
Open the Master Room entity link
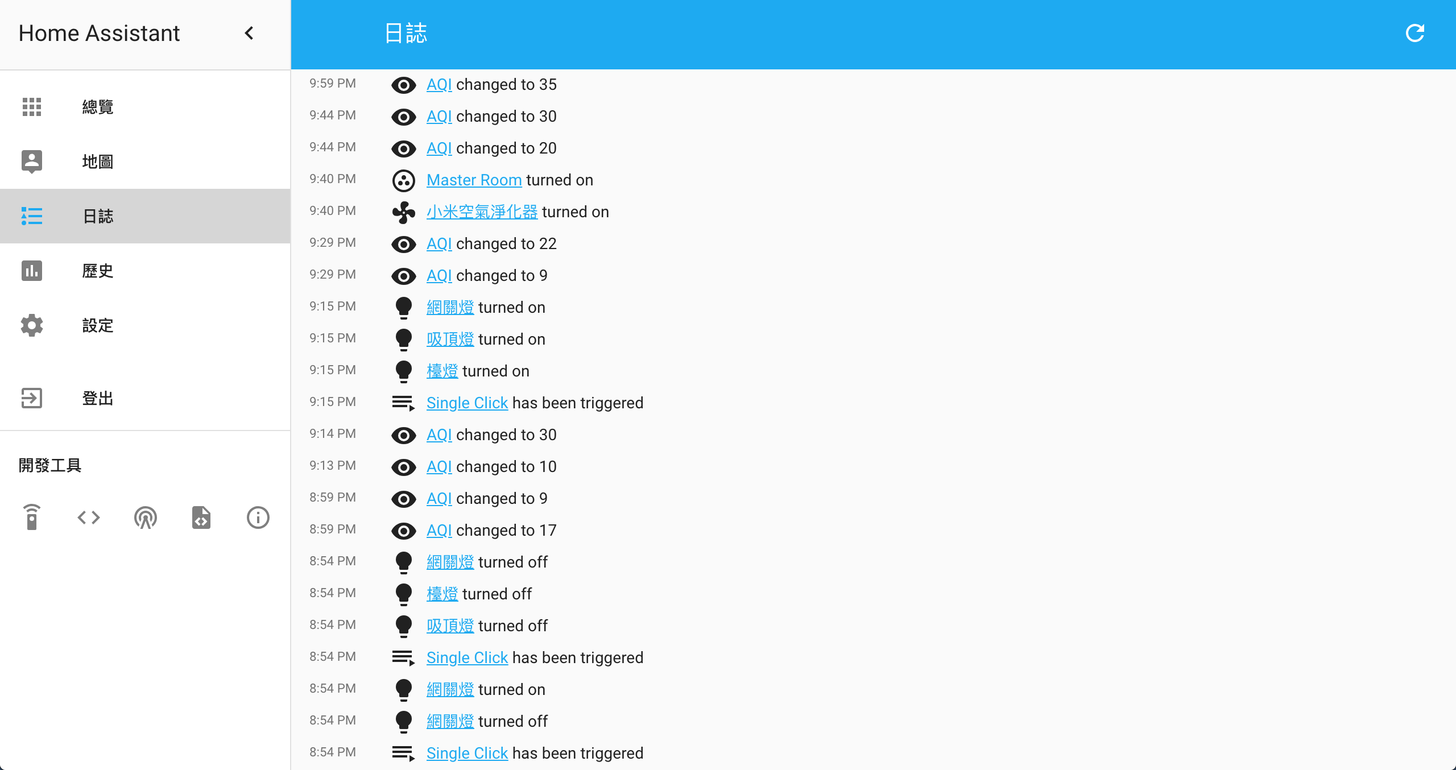474,180
